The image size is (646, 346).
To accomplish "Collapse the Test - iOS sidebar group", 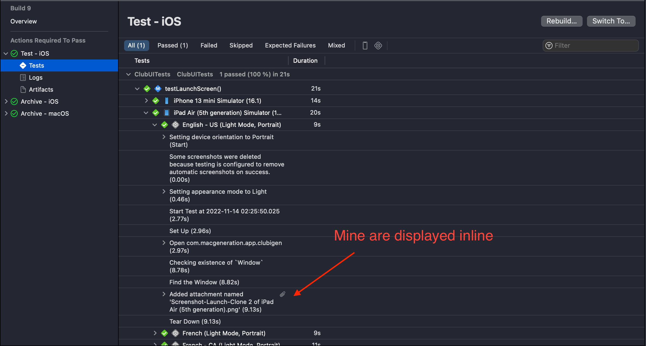I will tap(6, 53).
